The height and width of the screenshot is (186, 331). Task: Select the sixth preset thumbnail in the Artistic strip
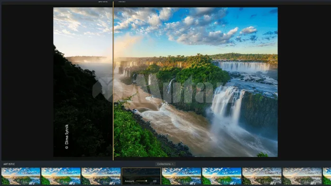point(221,176)
